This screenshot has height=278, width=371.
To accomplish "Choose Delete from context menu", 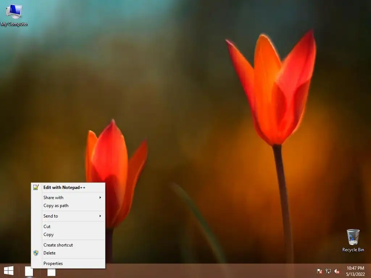I will point(68,253).
